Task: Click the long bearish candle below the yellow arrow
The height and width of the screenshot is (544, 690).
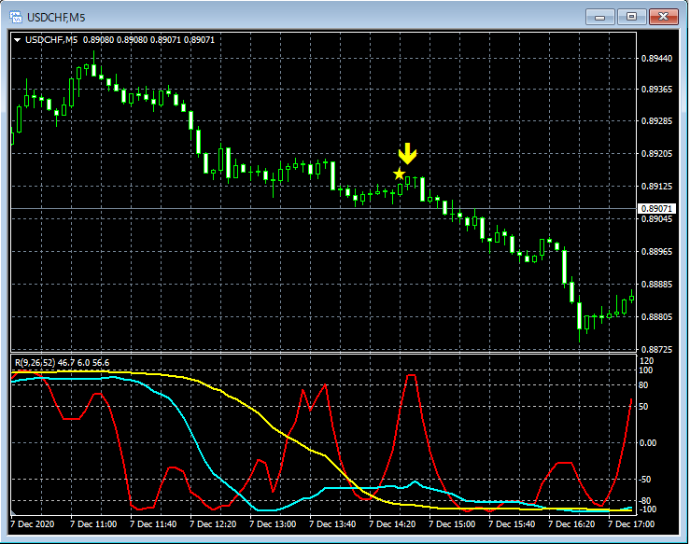Action: tap(422, 189)
